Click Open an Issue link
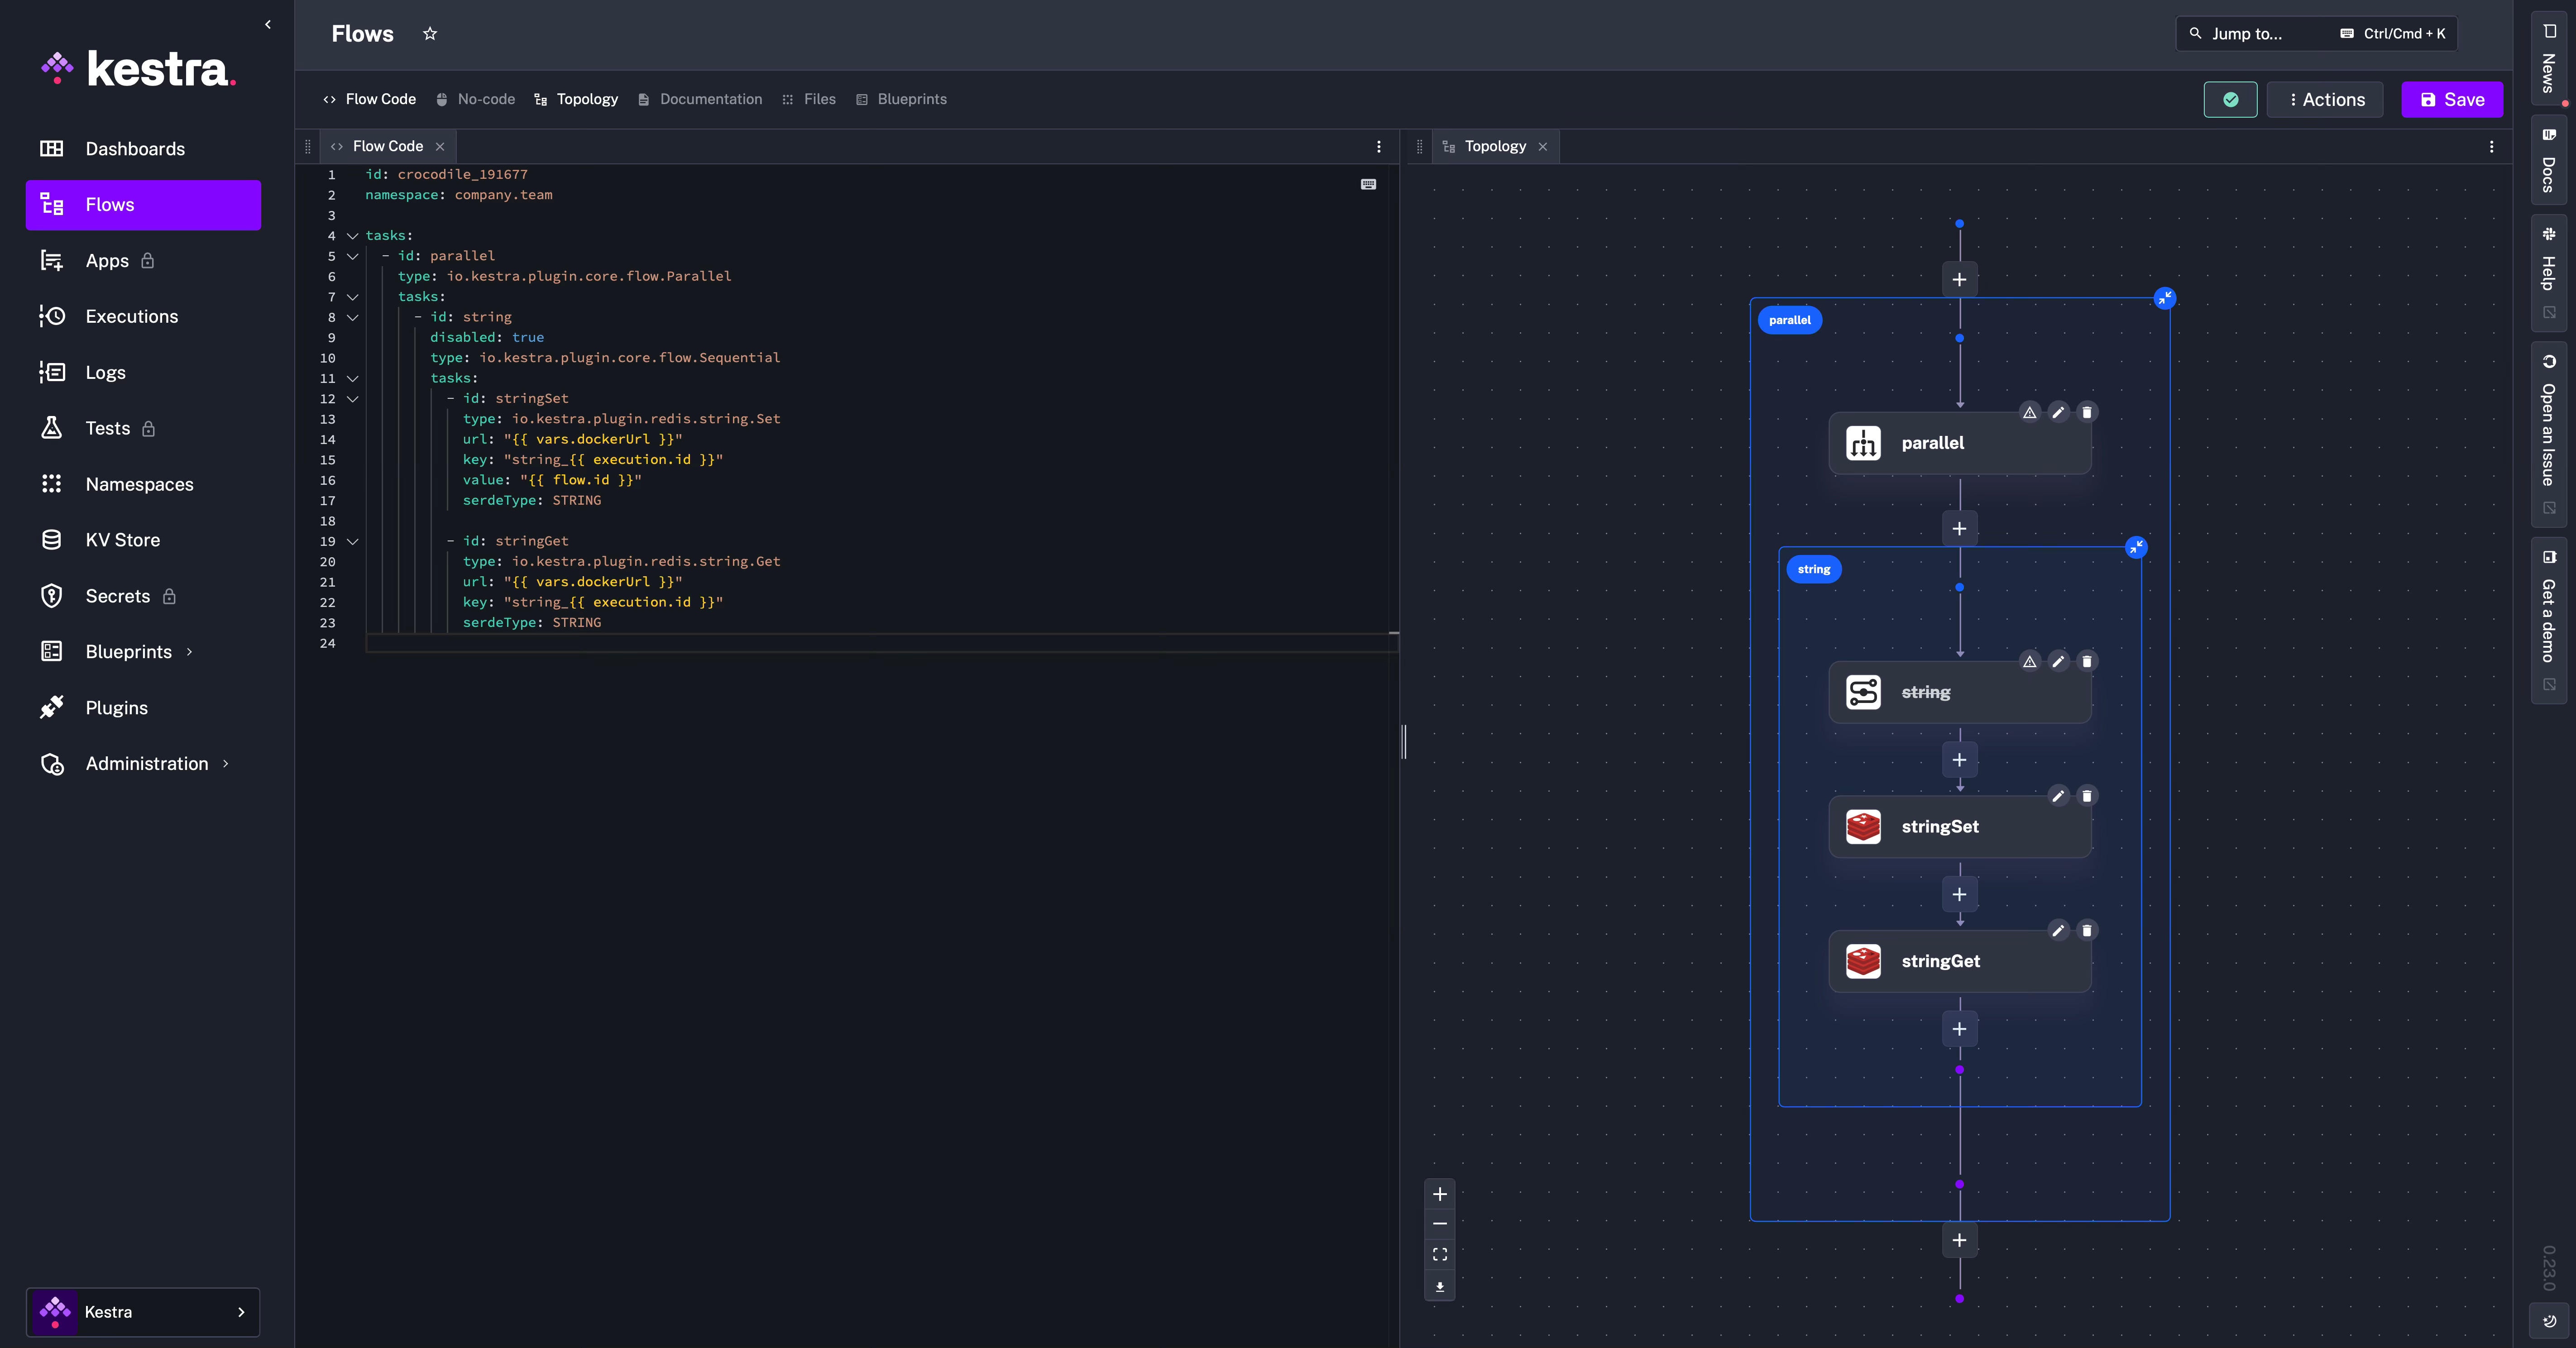Screen dimensions: 2576x1348 click(2548, 435)
